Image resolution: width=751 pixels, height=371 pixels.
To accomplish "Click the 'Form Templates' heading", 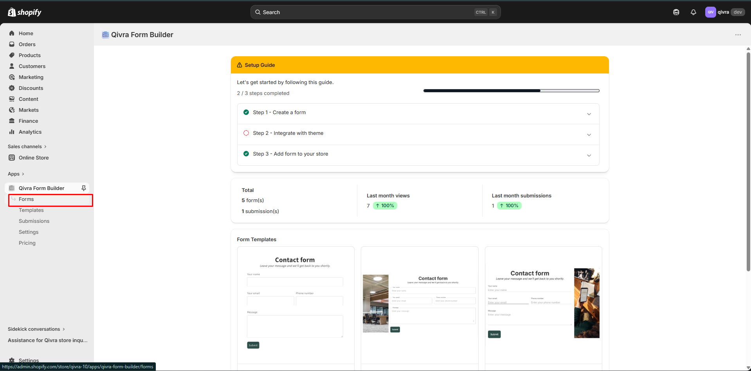I will click(257, 239).
